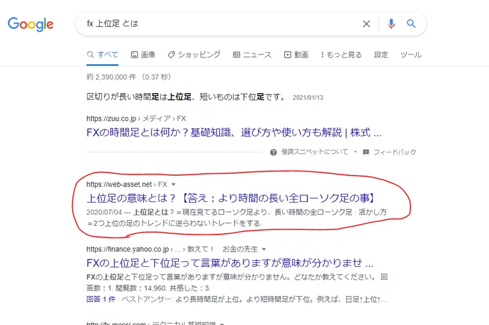Screen dimensions: 489x325
Task: Open ツール search tools
Action: pos(411,54)
